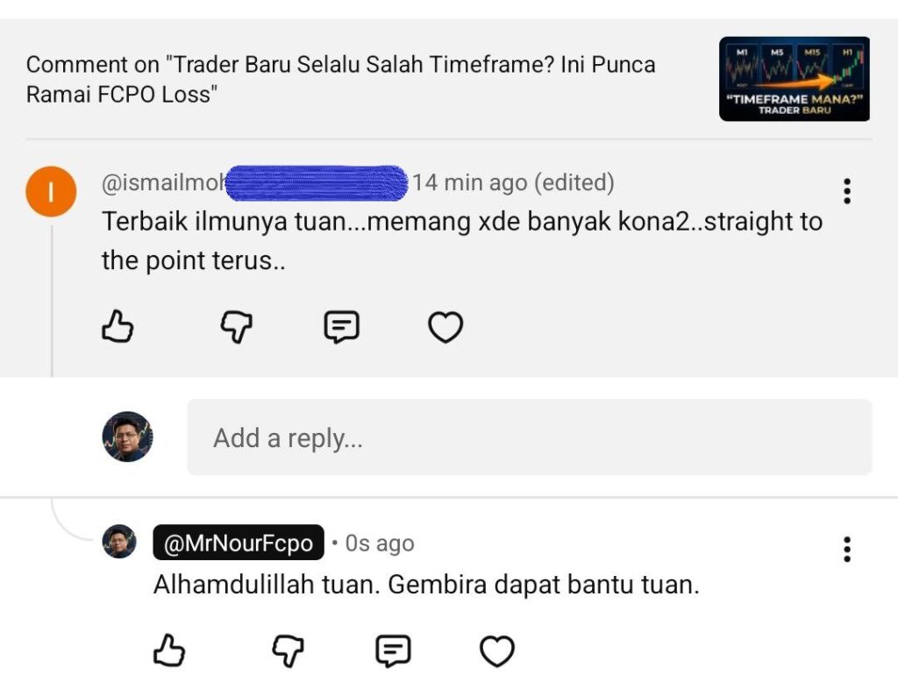Click reply icon under MrNourFcpo reply
Image resolution: width=898 pixels, height=689 pixels.
coord(393,651)
